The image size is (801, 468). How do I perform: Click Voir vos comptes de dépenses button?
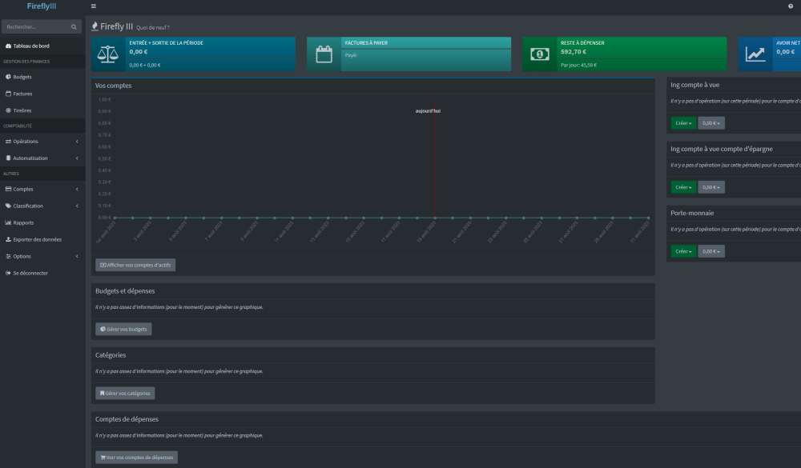[136, 458]
